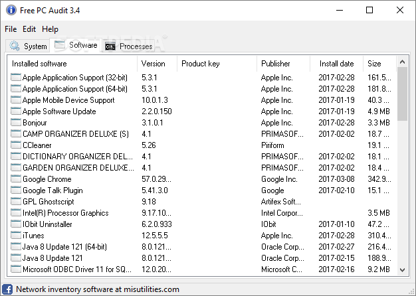The width and height of the screenshot is (416, 296).
Task: Click Artifex Soft... publisher cell
Action: [x=281, y=201]
